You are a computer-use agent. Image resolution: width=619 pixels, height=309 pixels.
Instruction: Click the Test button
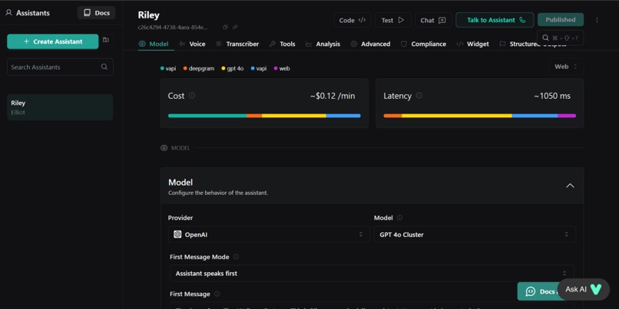[x=392, y=20]
